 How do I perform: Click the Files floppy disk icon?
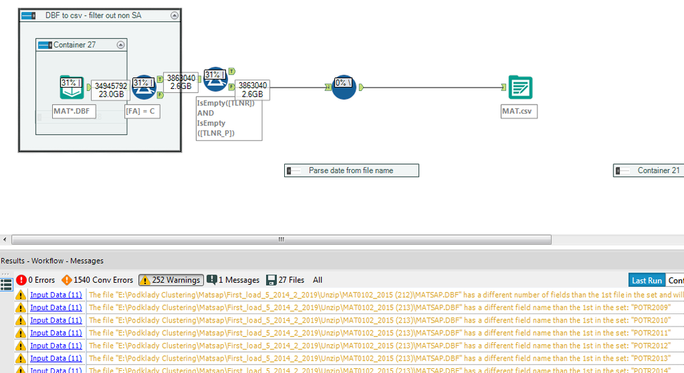click(271, 280)
